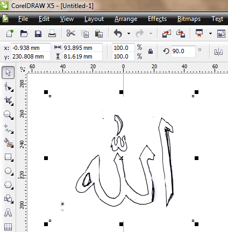Select the Table tool
The width and height of the screenshot is (228, 232).
point(8,227)
